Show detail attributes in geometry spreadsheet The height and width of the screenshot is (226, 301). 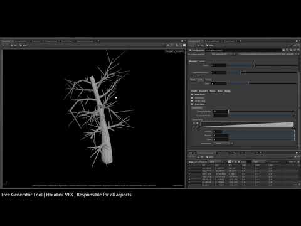[x=239, y=161]
